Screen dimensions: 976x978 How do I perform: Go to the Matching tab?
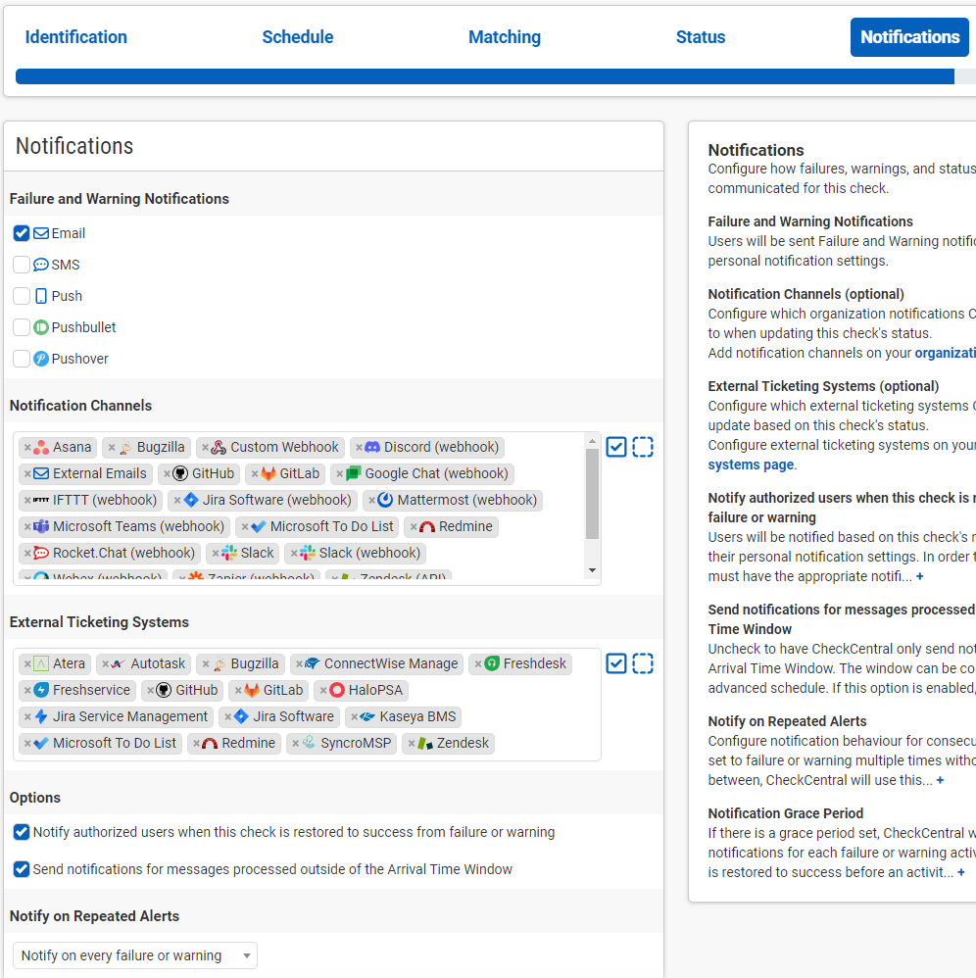(504, 37)
